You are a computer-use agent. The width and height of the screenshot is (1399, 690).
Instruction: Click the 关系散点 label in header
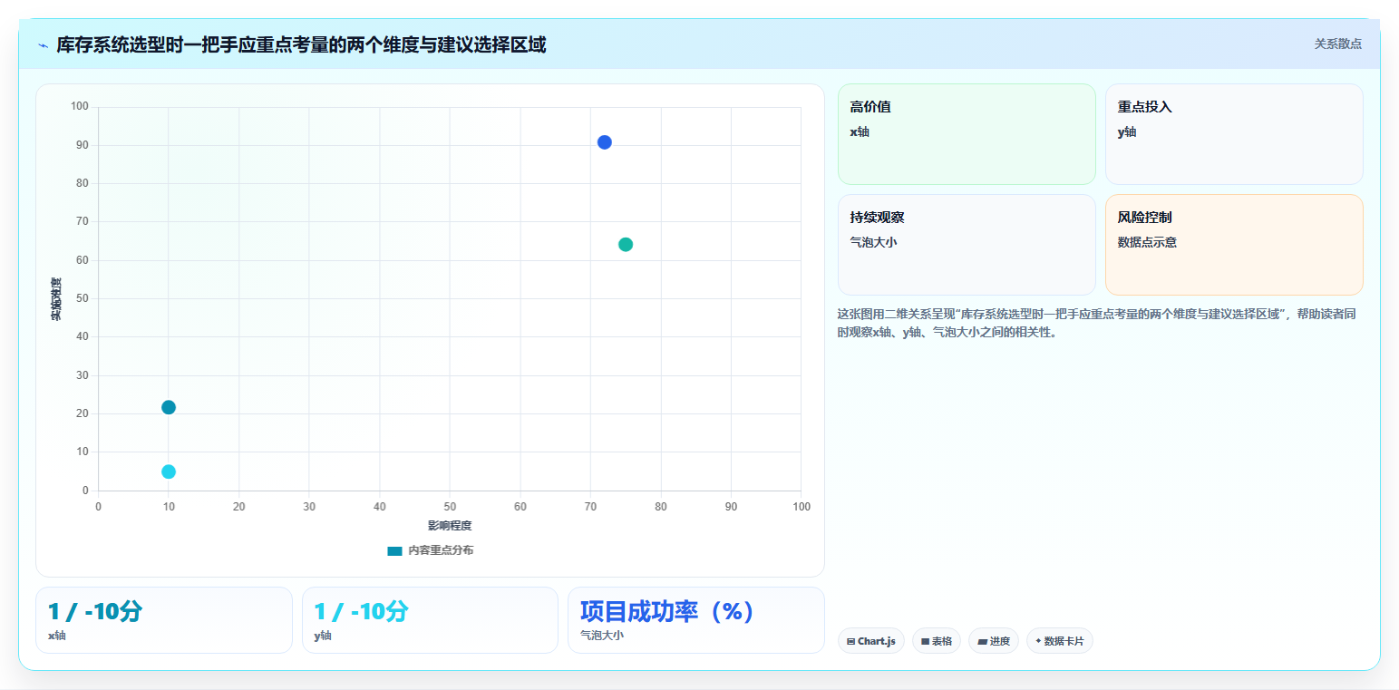click(1337, 44)
